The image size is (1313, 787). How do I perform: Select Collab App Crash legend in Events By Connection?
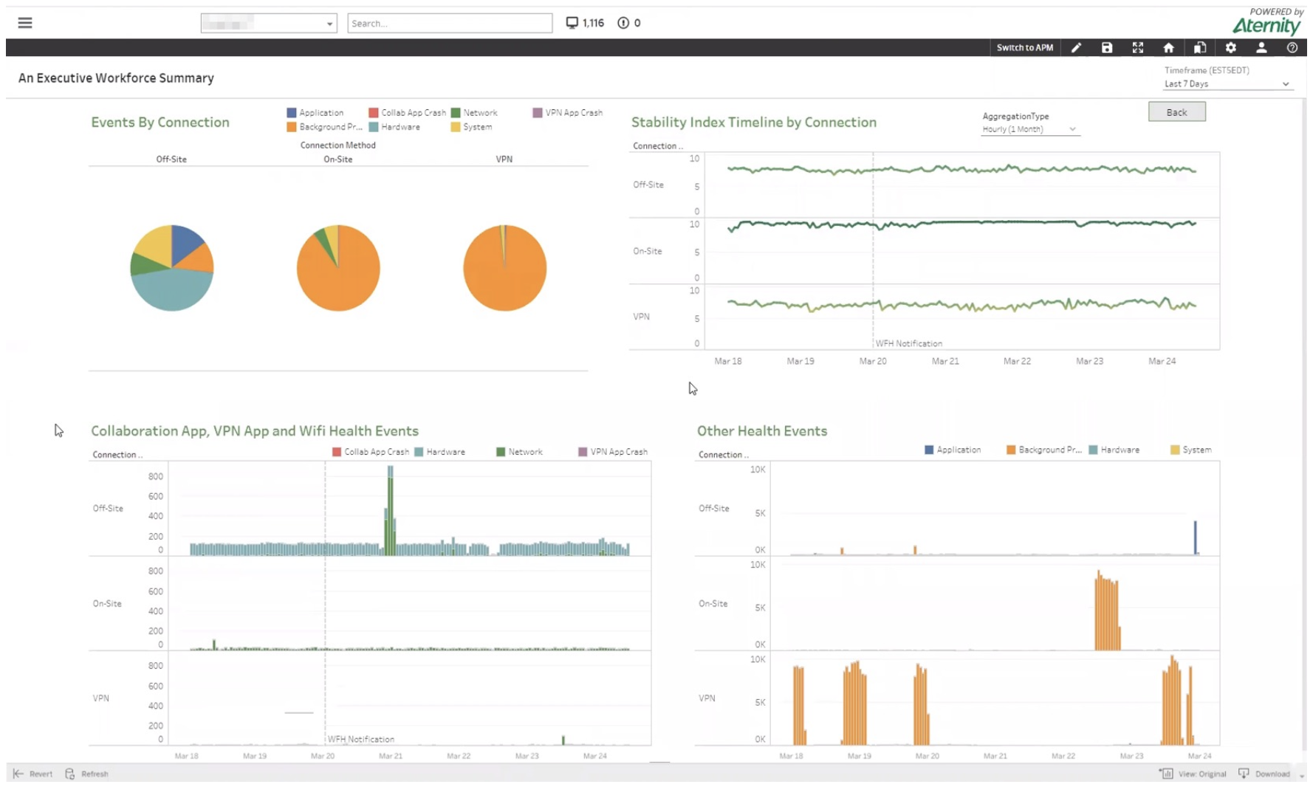[407, 113]
